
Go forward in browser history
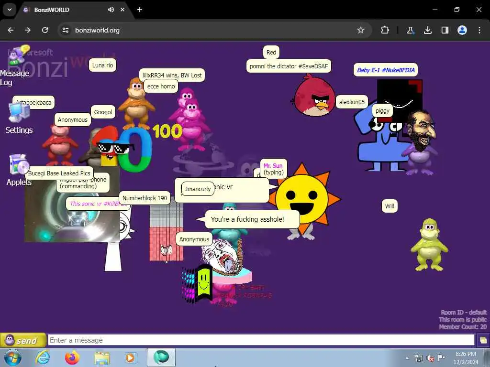click(28, 30)
